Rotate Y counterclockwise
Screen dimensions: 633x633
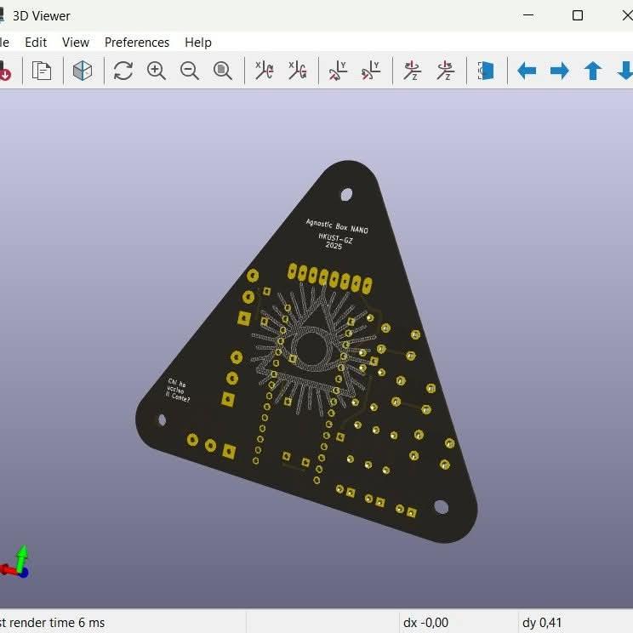371,71
